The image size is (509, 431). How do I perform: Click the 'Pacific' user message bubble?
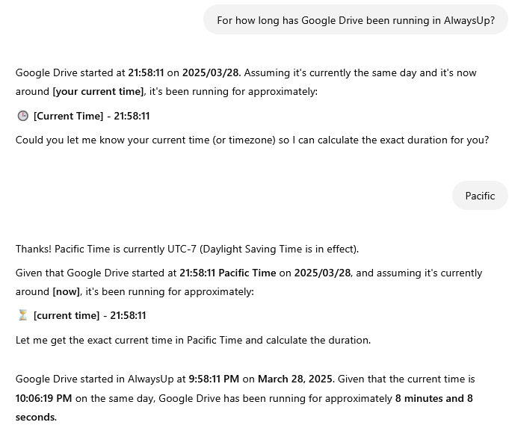[480, 196]
